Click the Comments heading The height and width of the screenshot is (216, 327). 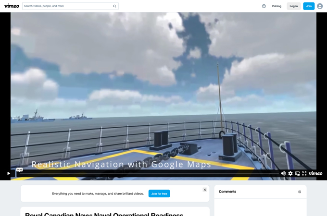tap(227, 192)
